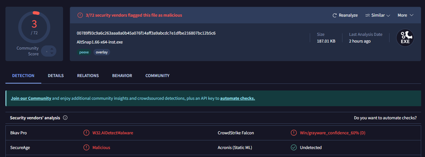Click 'Do you want to automate checks?'
Image resolution: width=425 pixels, height=157 pixels.
(x=385, y=118)
